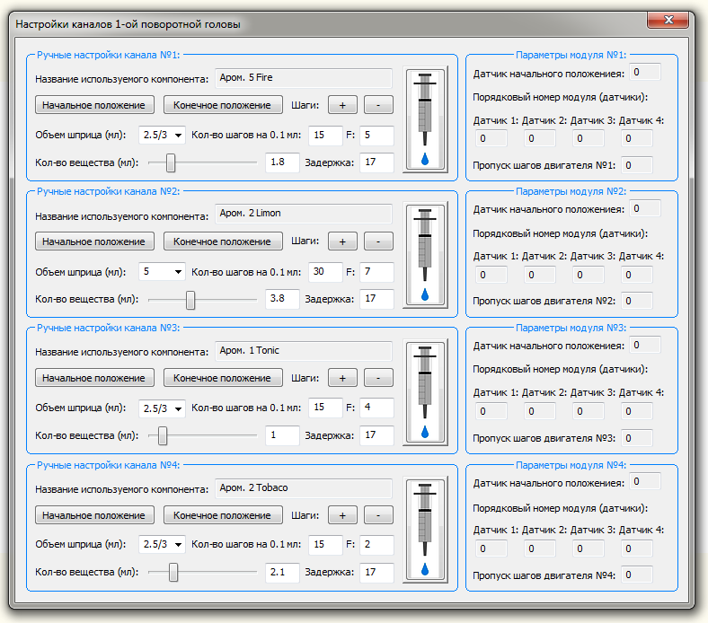Screen dimensions: 708x623
Task: Focus the F field in channel №1
Action: pyautogui.click(x=376, y=136)
